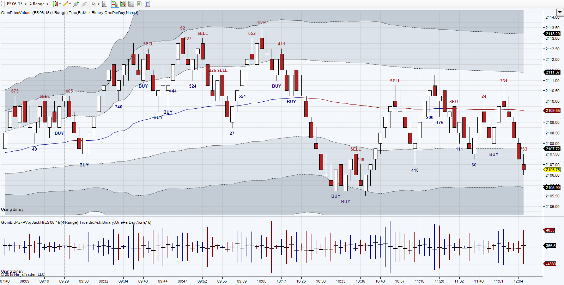Click the NinjaTrader, LLC copyright text

pyautogui.click(x=23, y=274)
